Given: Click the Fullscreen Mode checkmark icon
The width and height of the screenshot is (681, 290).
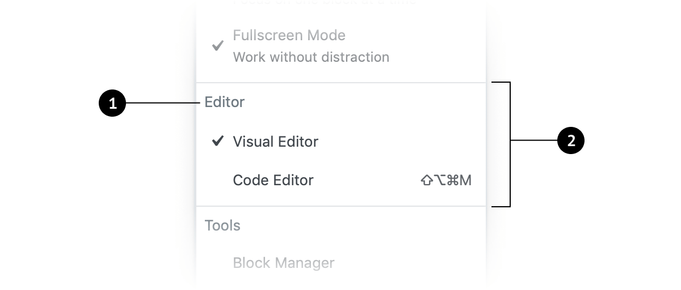Looking at the screenshot, I should 217,46.
